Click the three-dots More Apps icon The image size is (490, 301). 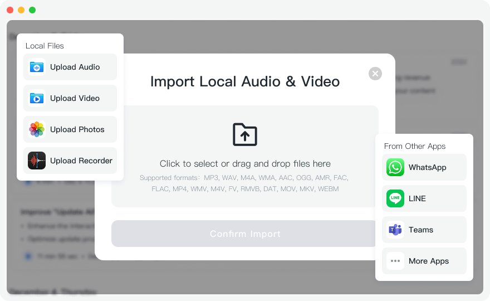pos(395,261)
